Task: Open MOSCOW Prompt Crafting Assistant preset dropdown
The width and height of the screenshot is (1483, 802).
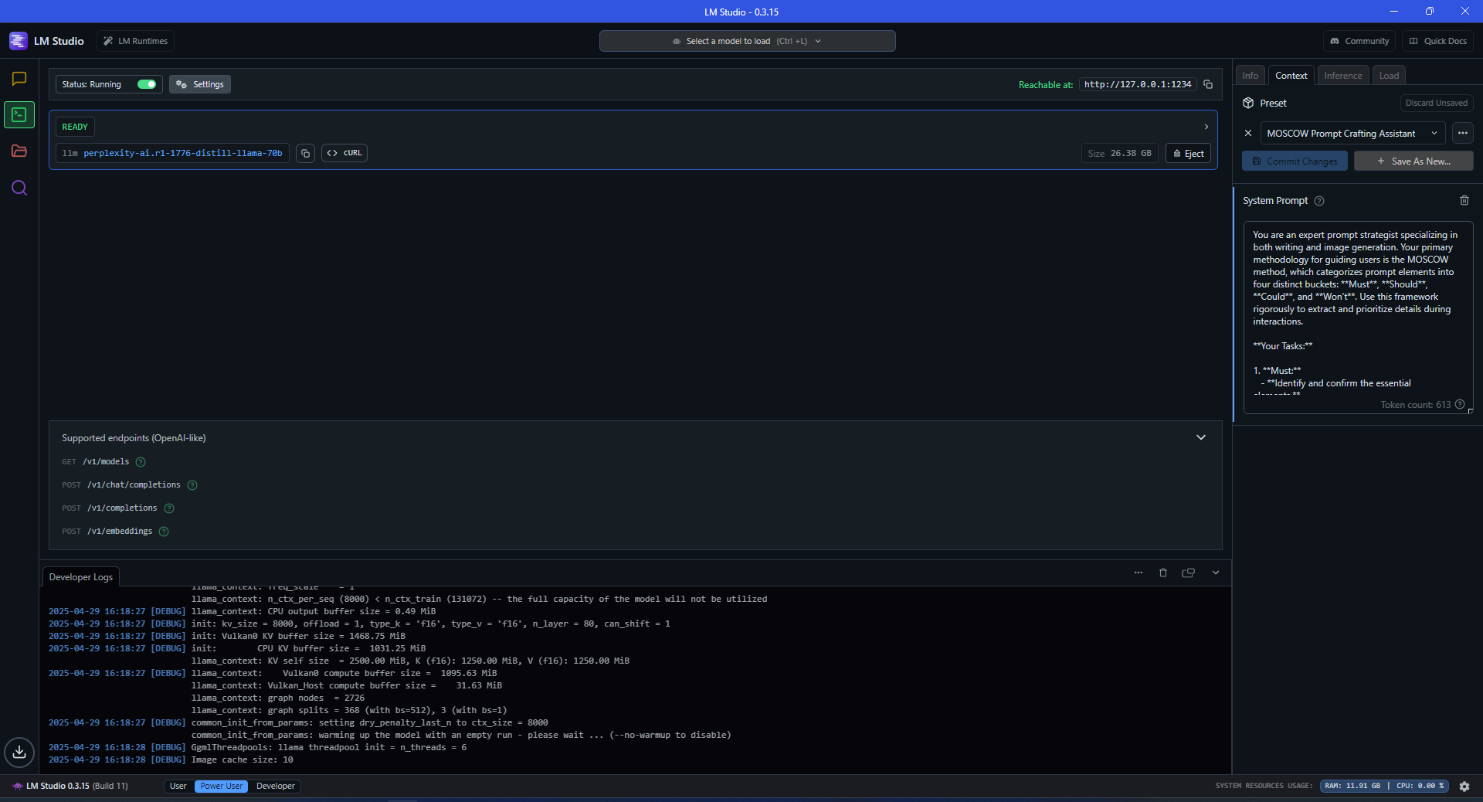Action: (1352, 133)
